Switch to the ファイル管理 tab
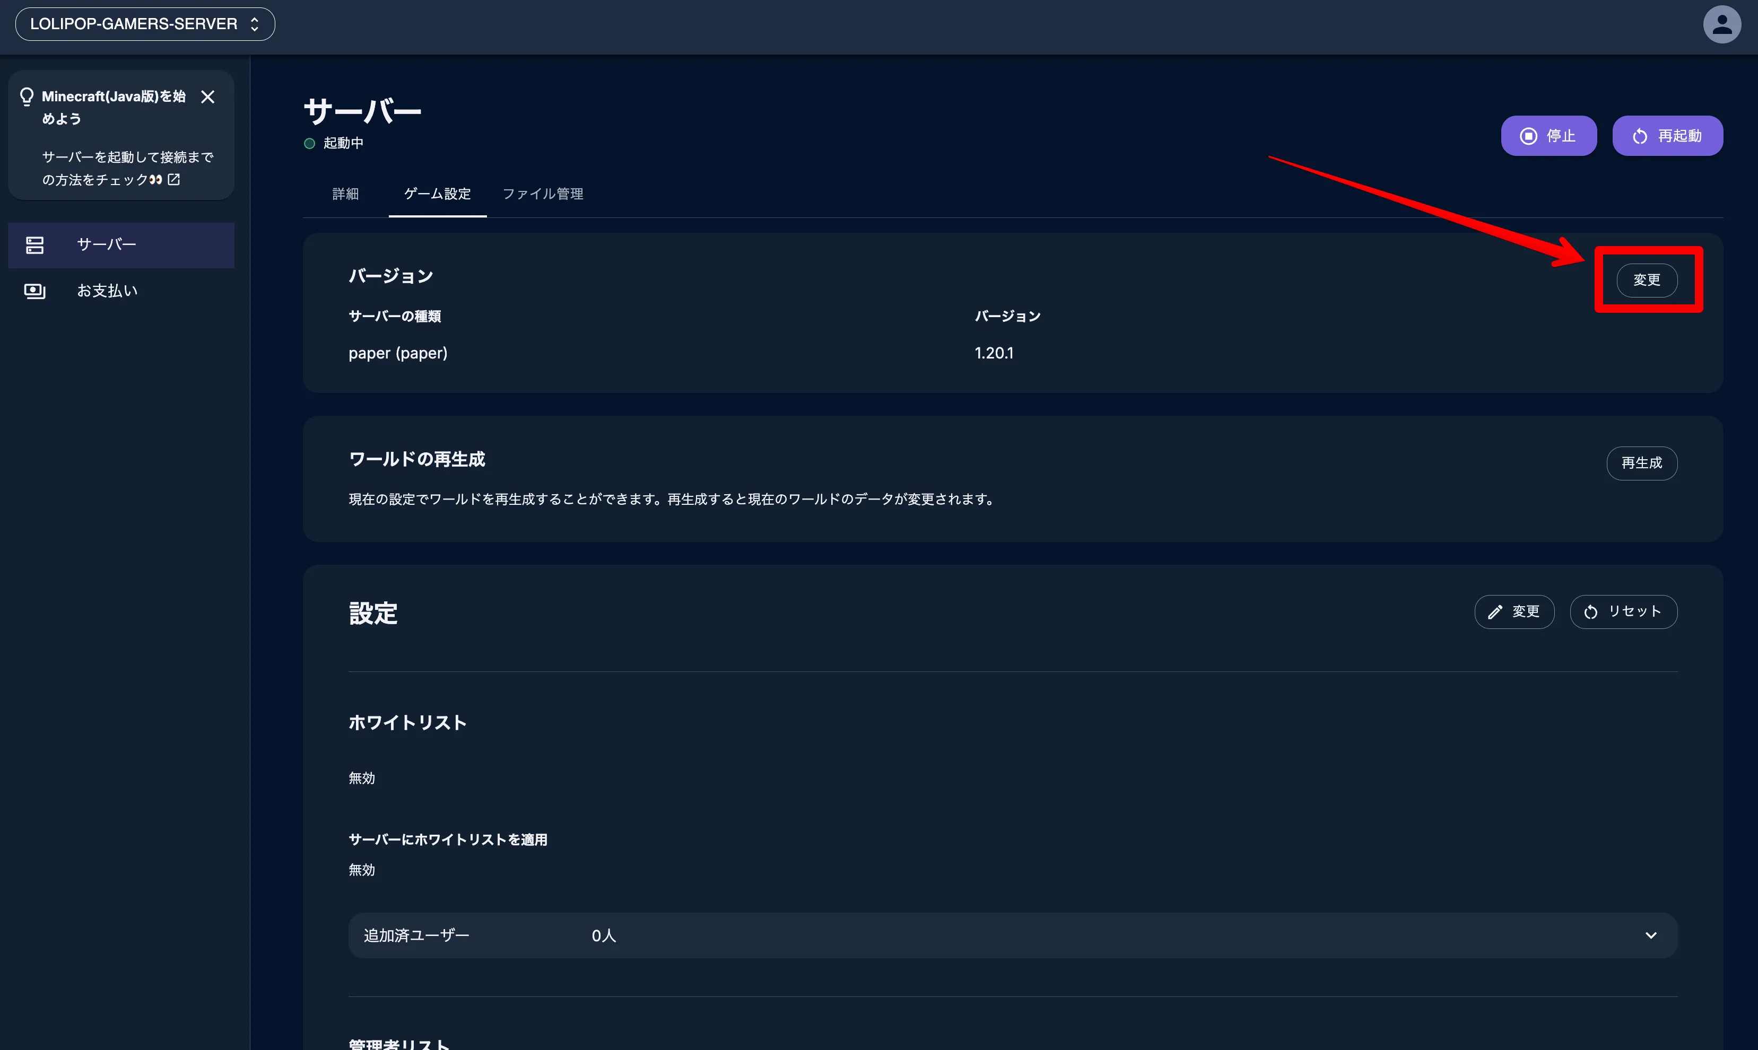The image size is (1758, 1050). (543, 194)
